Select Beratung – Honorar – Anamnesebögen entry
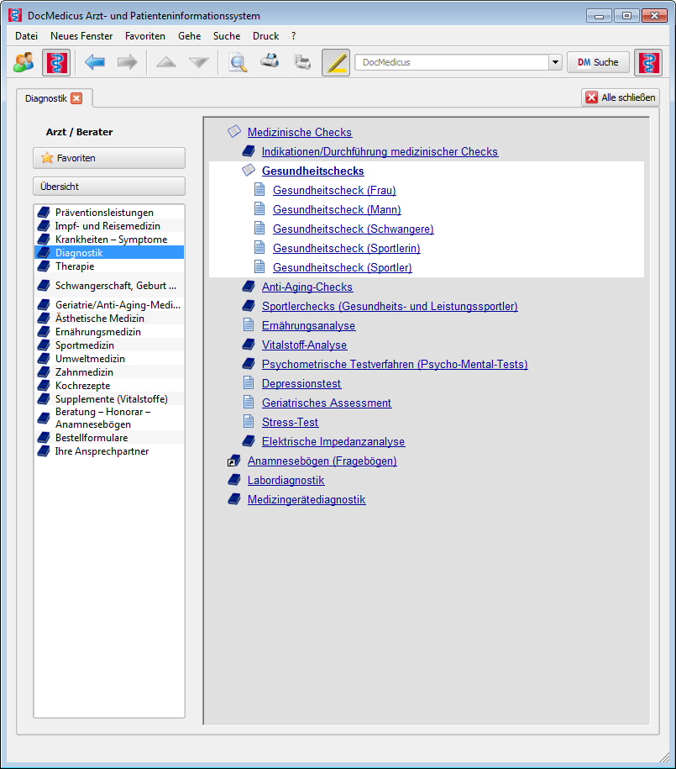Viewport: 676px width, 769px height. tap(109, 418)
